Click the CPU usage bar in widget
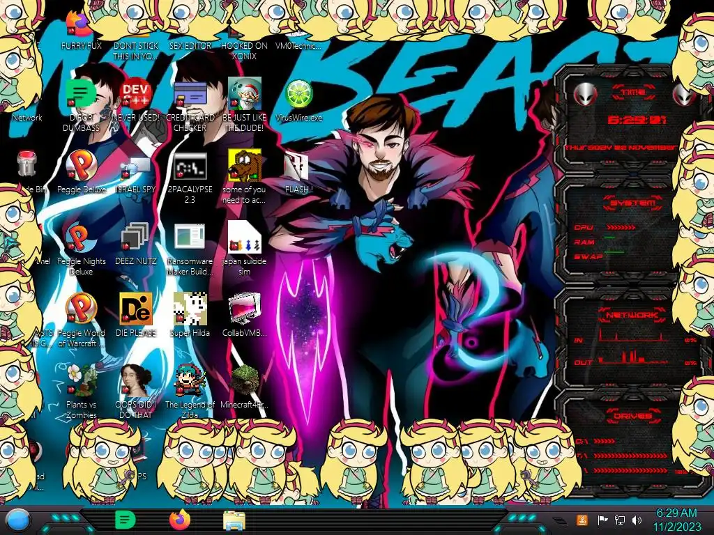The height and width of the screenshot is (535, 714). [621, 227]
